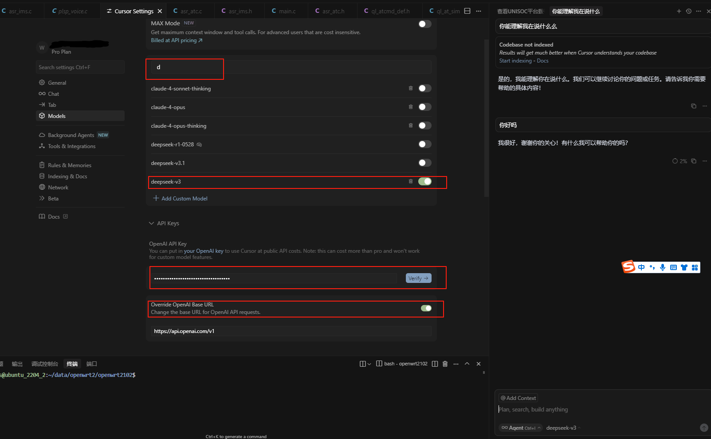The height and width of the screenshot is (439, 711).
Task: Click Verify button for OpenAI key
Action: pos(418,278)
